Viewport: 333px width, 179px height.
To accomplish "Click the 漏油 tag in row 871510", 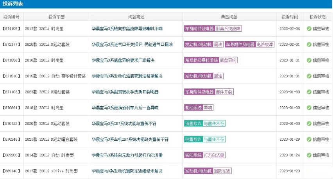I will [x=218, y=76].
